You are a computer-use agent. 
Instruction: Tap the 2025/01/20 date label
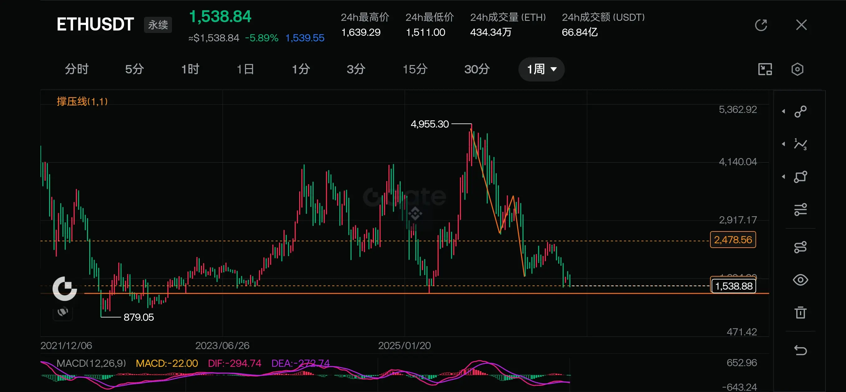click(404, 345)
